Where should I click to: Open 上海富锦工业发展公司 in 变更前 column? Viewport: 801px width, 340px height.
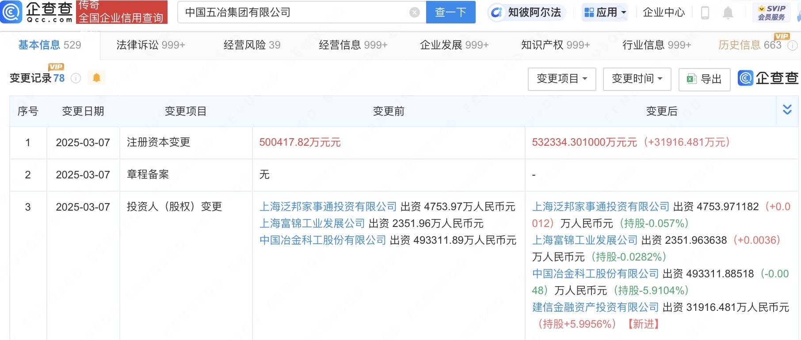[312, 223]
